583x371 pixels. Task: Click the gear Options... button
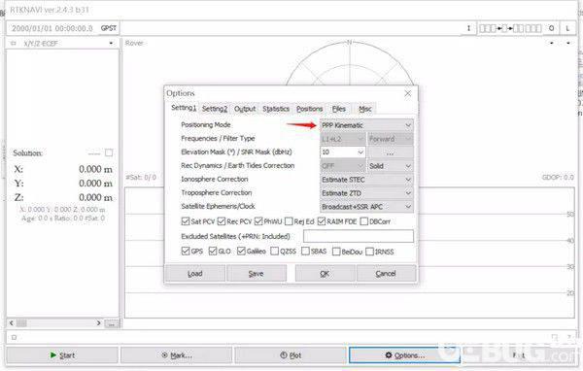click(404, 355)
